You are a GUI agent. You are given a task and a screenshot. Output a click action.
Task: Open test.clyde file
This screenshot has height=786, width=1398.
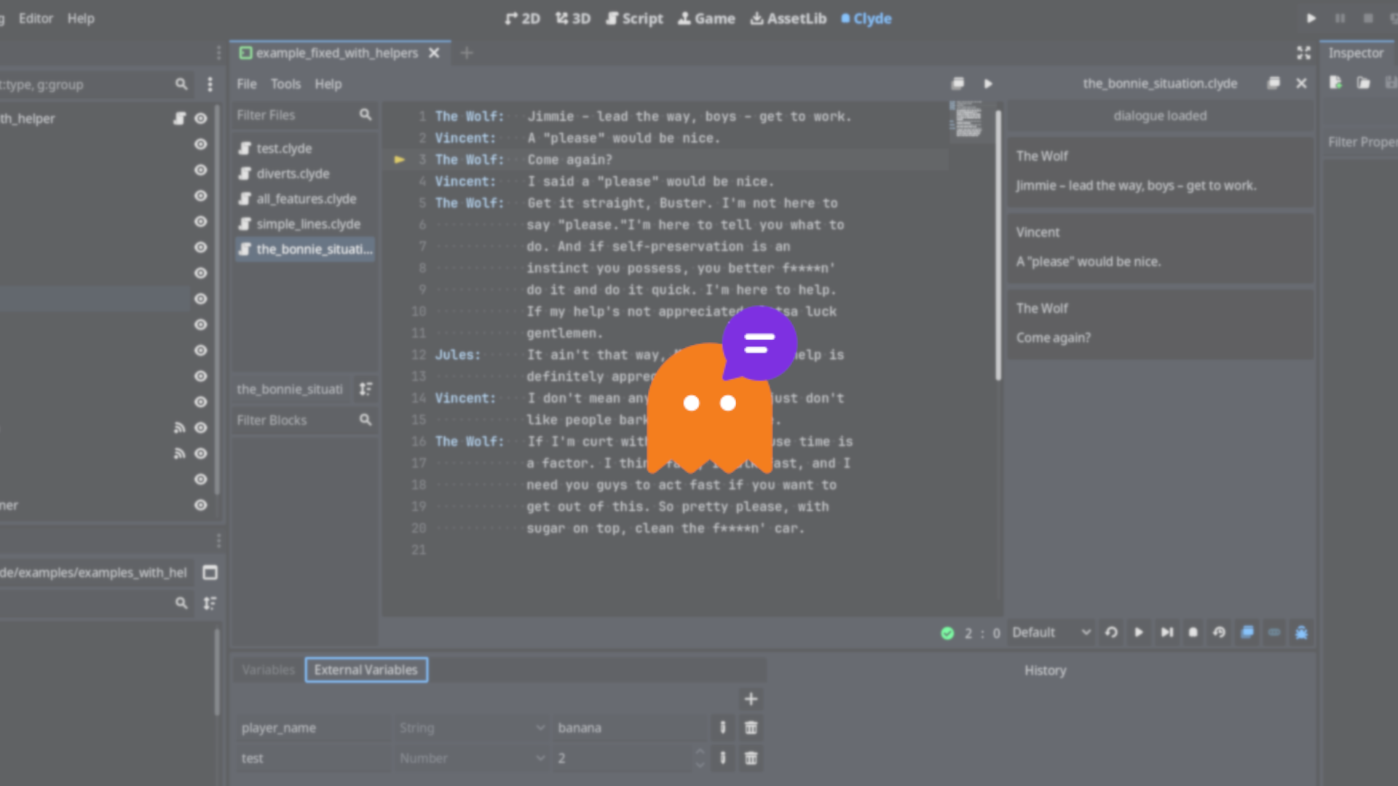coord(304,148)
